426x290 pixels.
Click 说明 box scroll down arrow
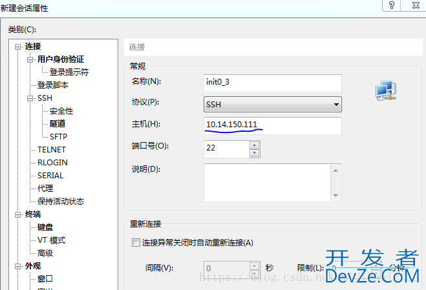tap(335, 196)
